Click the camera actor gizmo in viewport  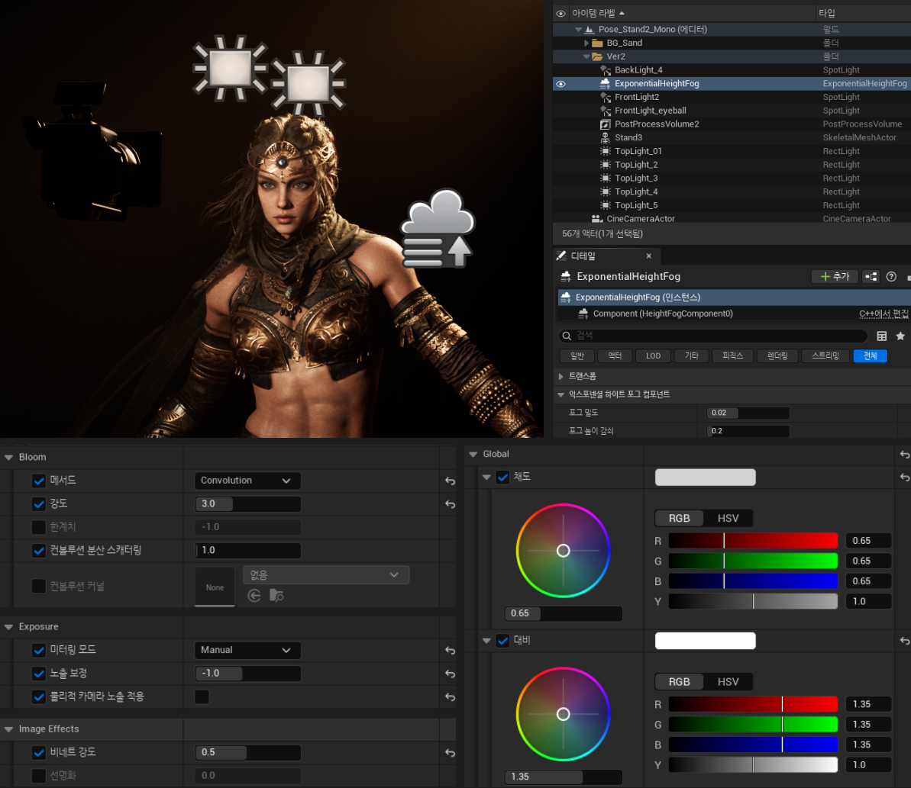point(94,152)
